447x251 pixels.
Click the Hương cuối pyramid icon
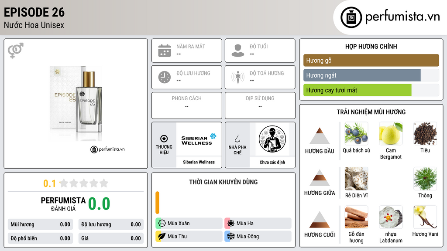[x=320, y=220]
